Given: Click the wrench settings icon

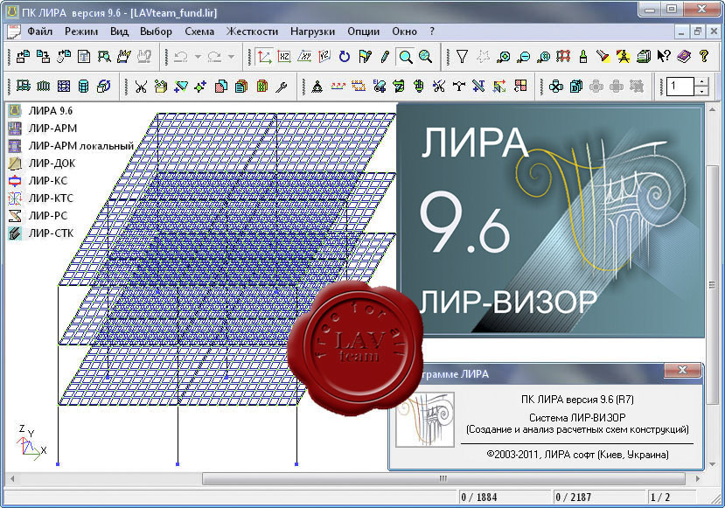Looking at the screenshot, I should click(281, 86).
